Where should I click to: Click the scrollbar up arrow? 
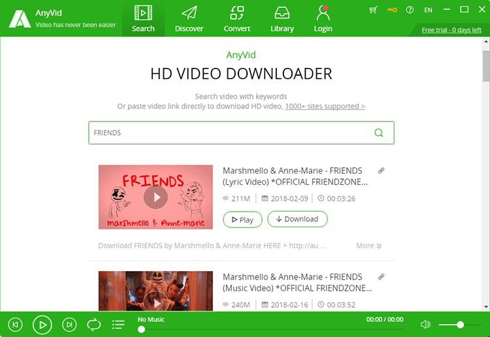(x=486, y=41)
